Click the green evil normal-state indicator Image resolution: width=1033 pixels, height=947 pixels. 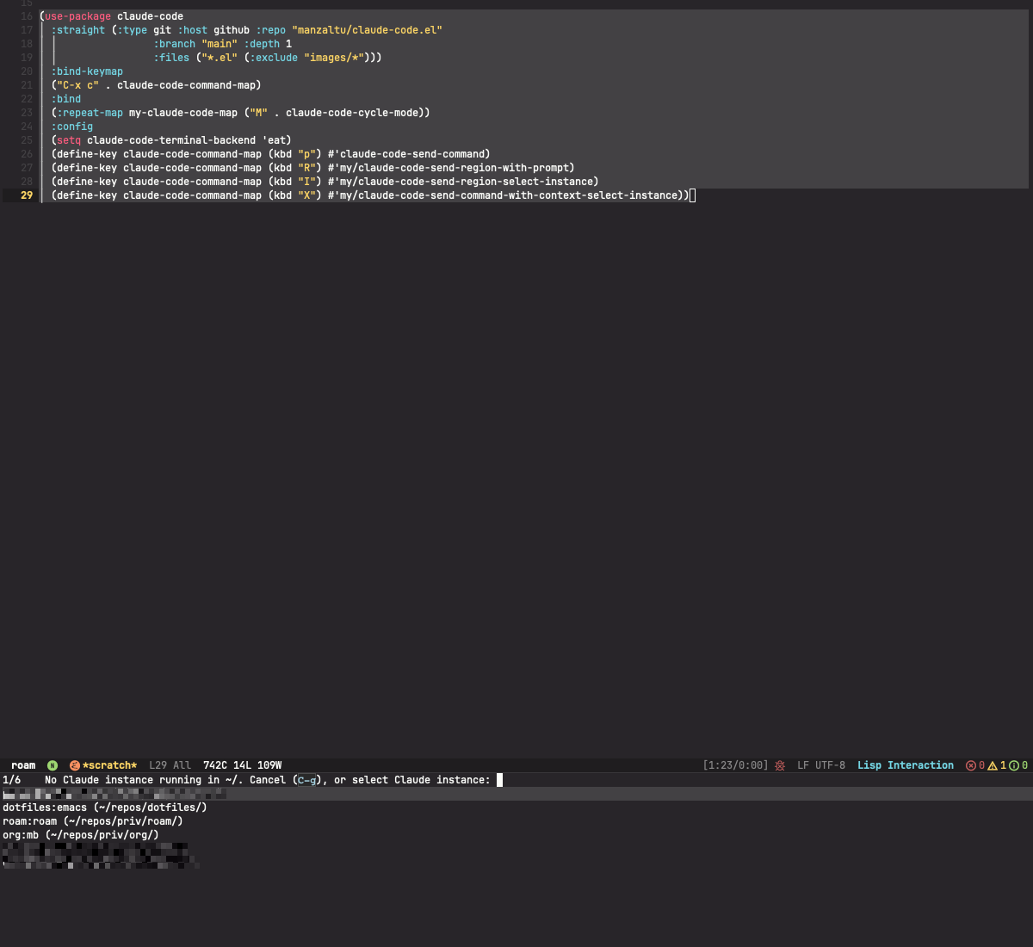click(x=53, y=765)
